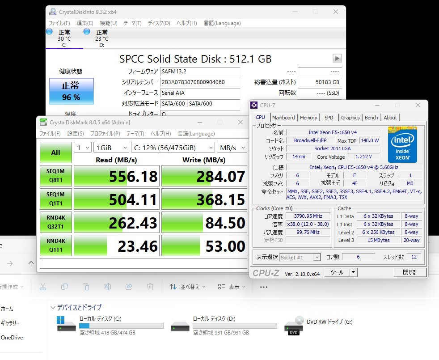Open the test size dropdown showing 1GiB
439x360 pixels.
tap(111, 148)
